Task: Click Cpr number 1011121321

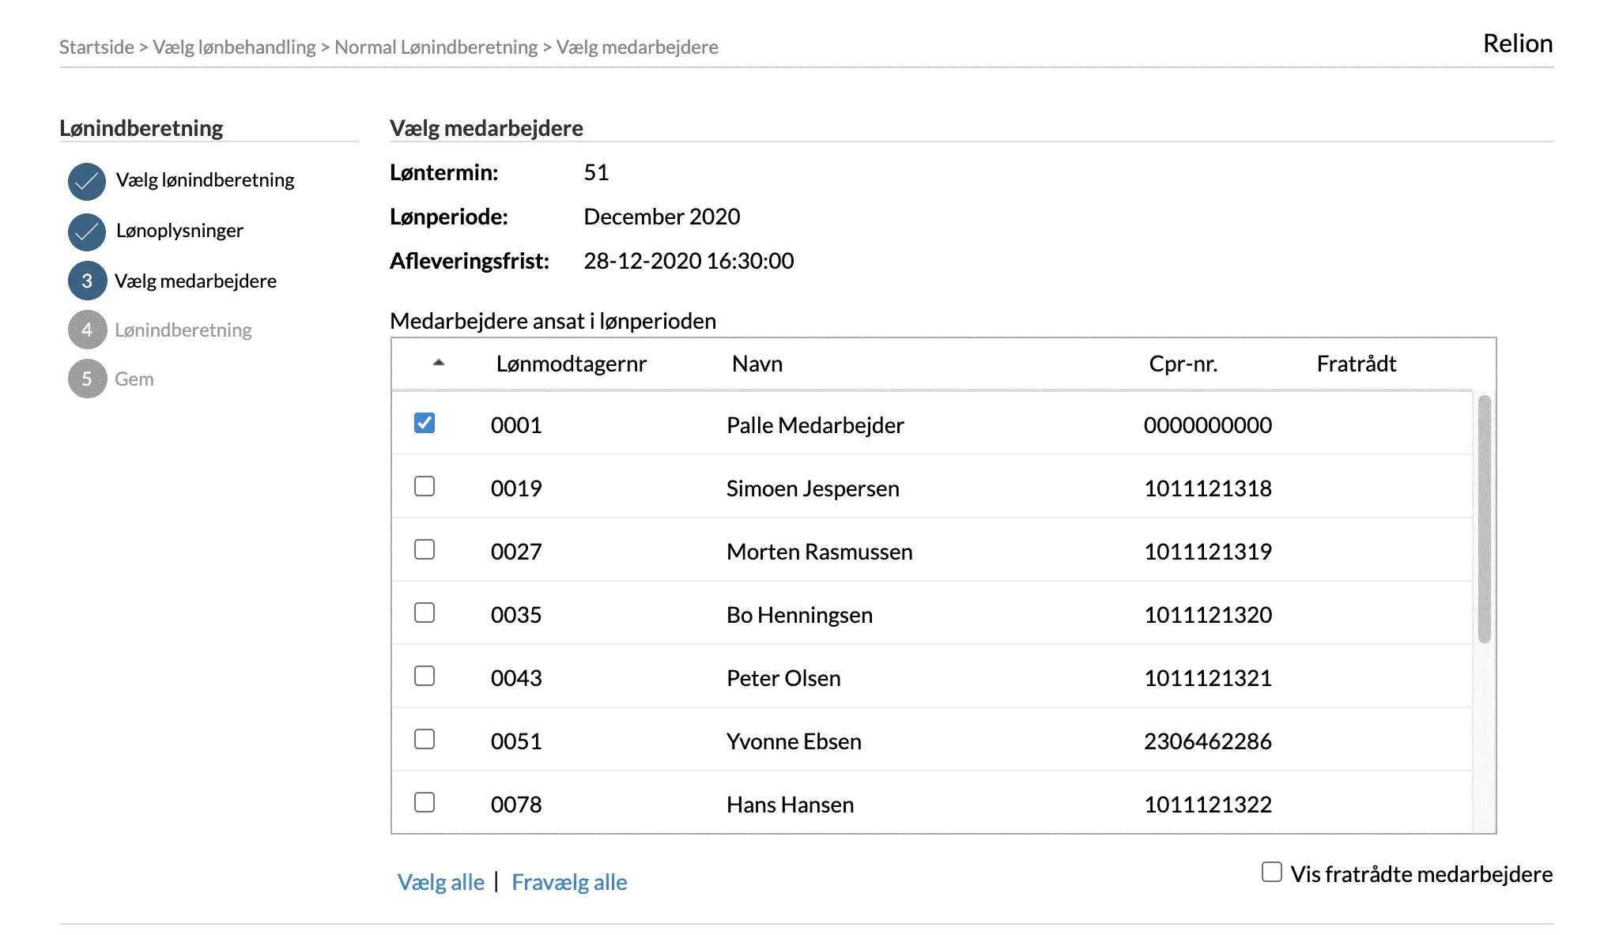Action: (1208, 678)
